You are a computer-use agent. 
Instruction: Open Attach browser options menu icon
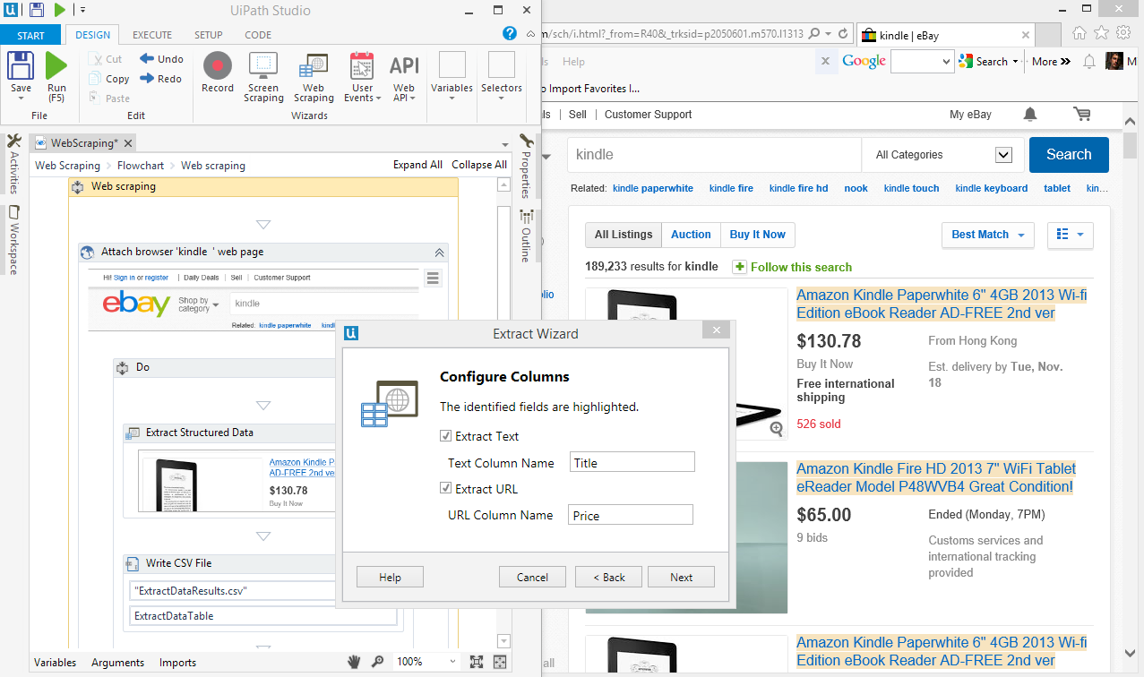point(434,279)
